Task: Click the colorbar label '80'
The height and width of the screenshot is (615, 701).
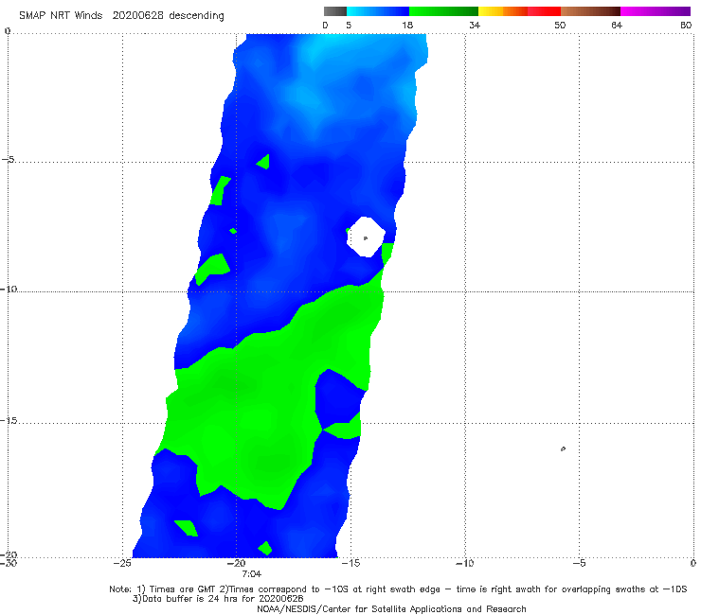Action: tap(686, 26)
